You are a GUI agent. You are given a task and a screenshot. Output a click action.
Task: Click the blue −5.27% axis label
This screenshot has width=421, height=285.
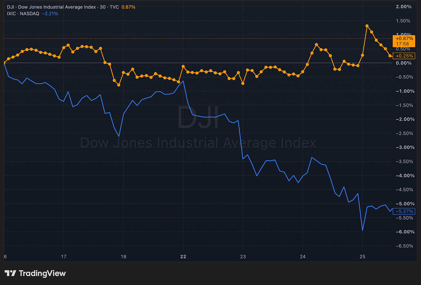(404, 211)
